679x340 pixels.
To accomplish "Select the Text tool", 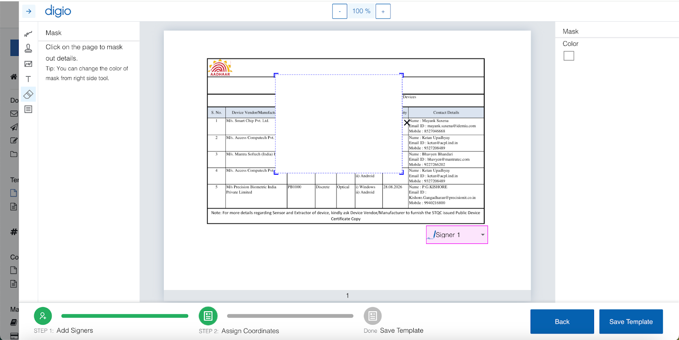I will [x=28, y=79].
